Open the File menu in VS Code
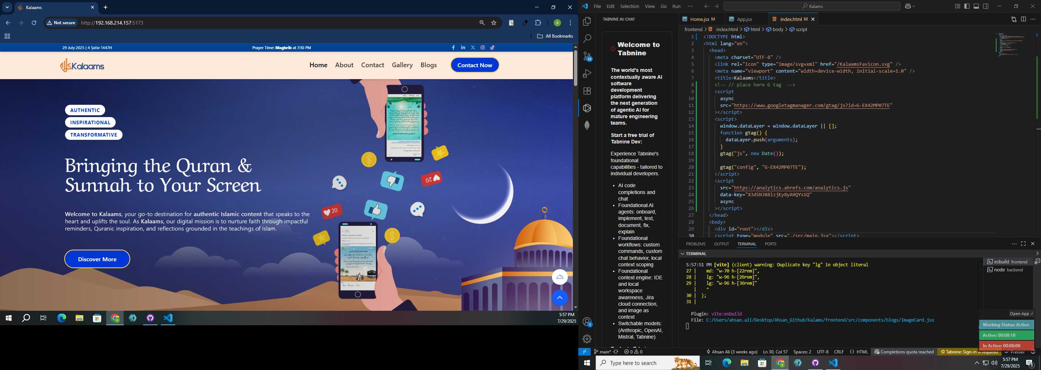 pyautogui.click(x=597, y=7)
